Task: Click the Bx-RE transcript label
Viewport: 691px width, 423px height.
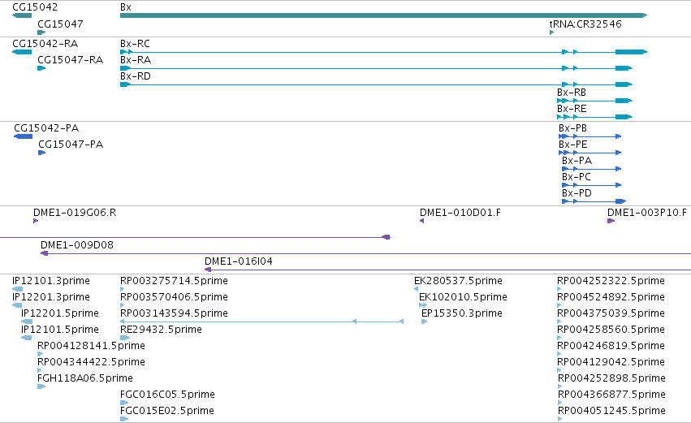Action: coord(572,109)
